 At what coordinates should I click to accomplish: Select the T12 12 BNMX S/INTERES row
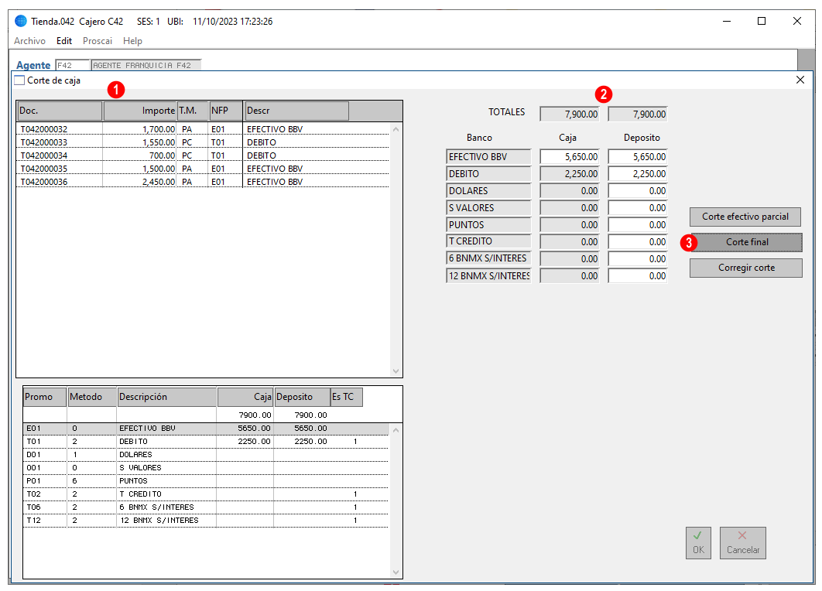206,521
